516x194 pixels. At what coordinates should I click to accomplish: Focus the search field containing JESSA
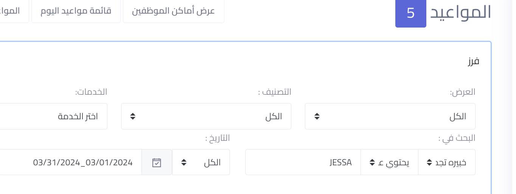coord(303,162)
